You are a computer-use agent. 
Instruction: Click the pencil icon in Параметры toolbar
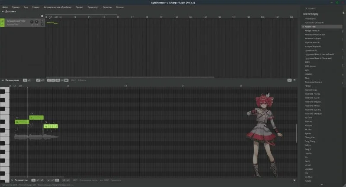pos(38,180)
